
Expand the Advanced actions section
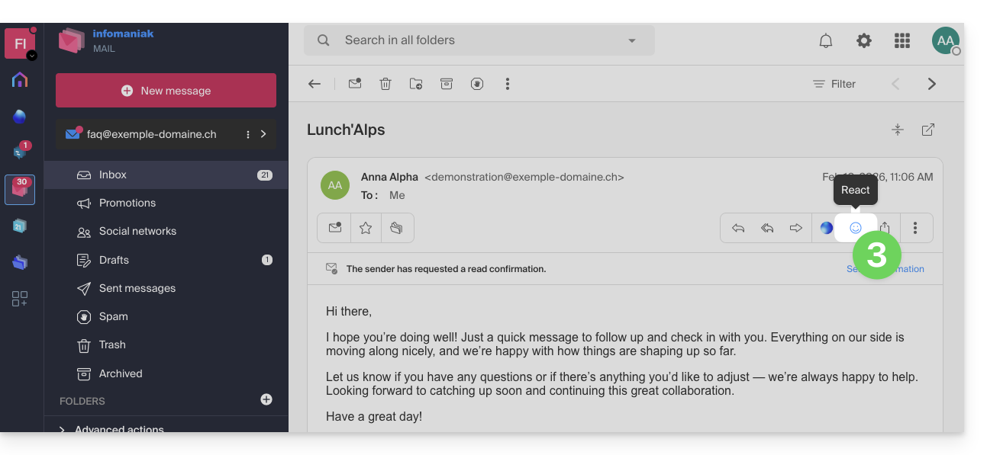[x=62, y=429]
